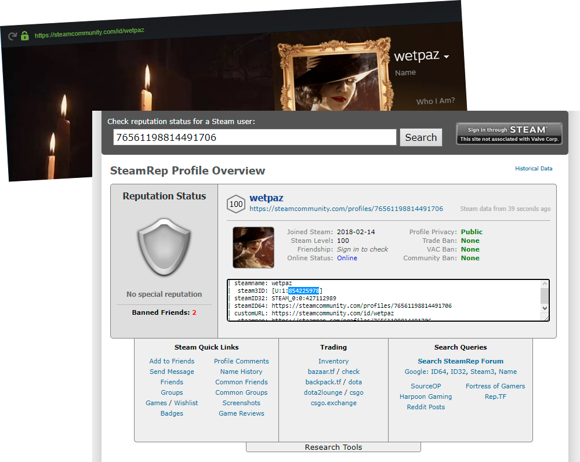The width and height of the screenshot is (580, 462).
Task: Open the Rep.TF link
Action: tap(495, 396)
